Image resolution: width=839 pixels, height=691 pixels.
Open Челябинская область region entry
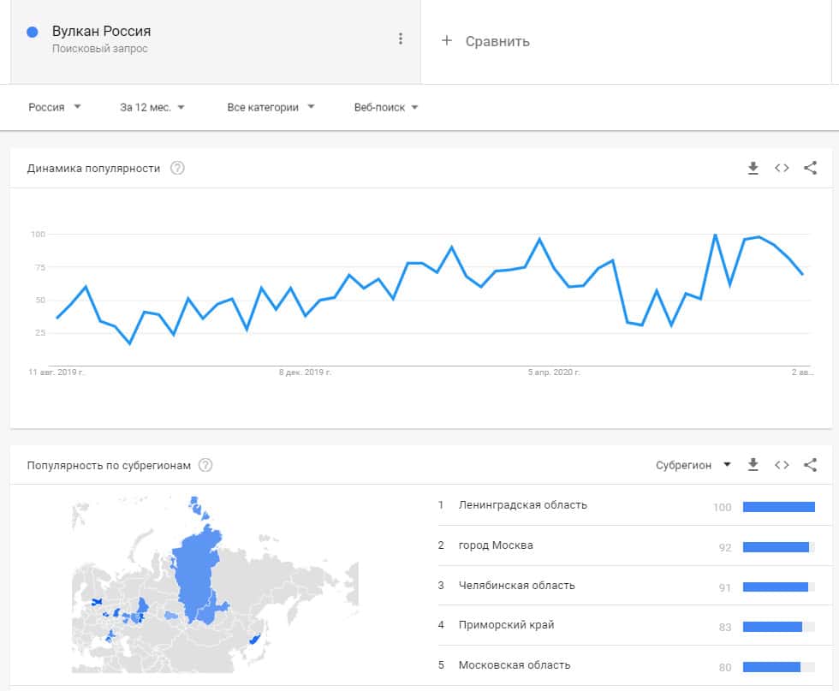tap(517, 587)
